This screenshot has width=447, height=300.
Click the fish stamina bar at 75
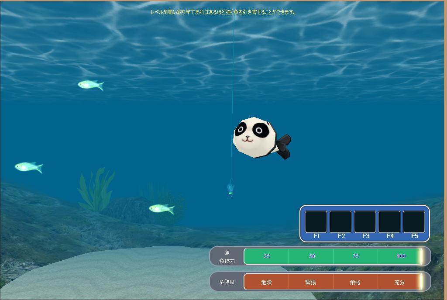(x=355, y=256)
